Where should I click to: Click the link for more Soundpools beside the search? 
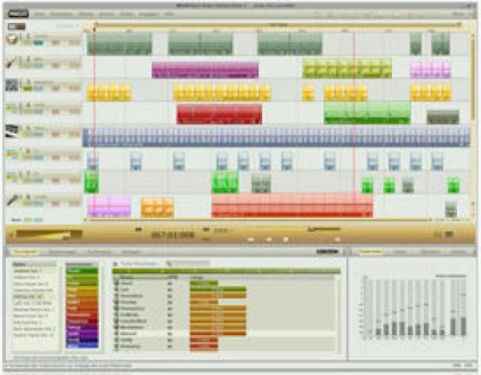[139, 263]
